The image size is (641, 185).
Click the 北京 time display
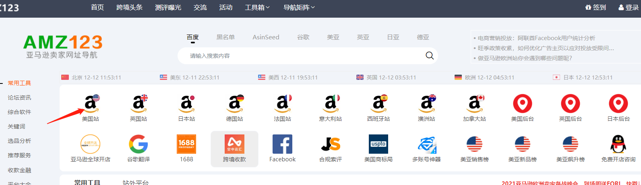pyautogui.click(x=91, y=77)
